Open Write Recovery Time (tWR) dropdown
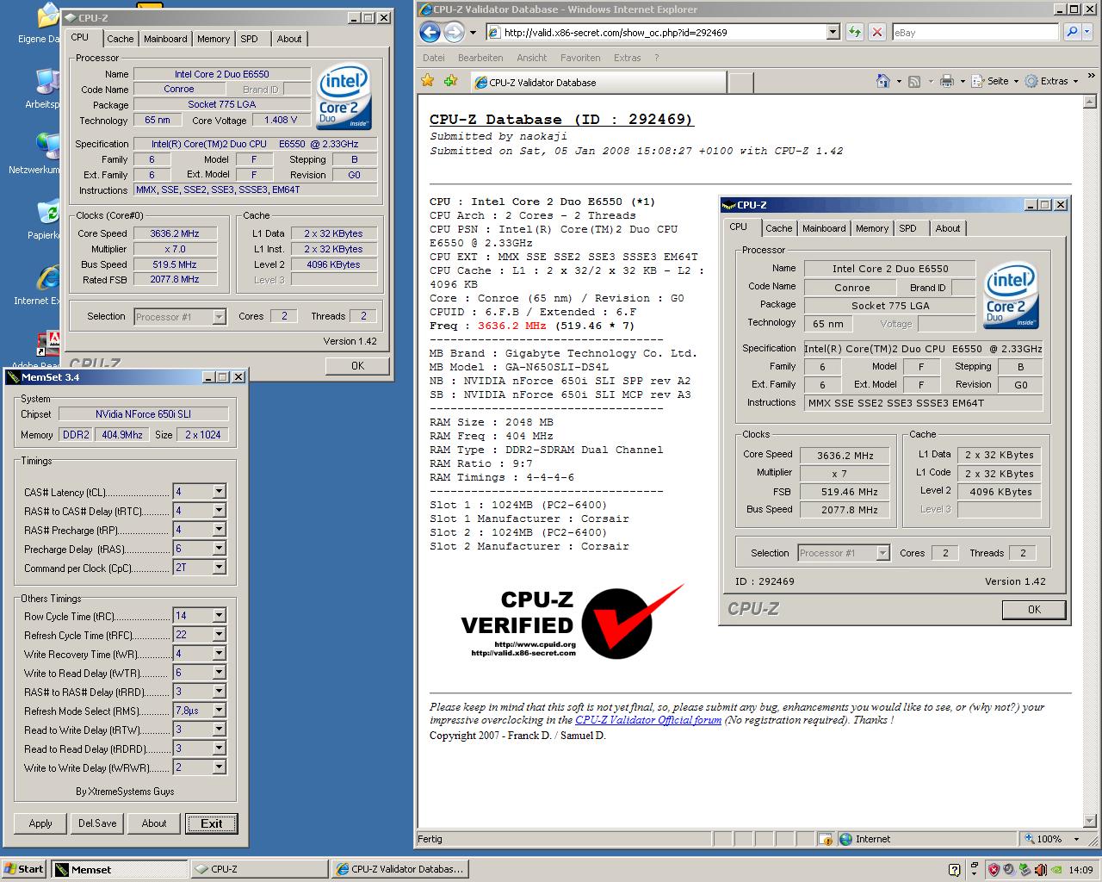Image resolution: width=1102 pixels, height=882 pixels. tap(219, 654)
